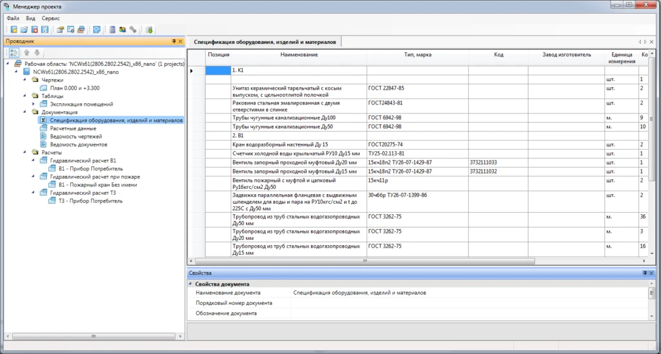Click the table's horizontal scrollbar thumb
661x354 pixels.
(363, 261)
